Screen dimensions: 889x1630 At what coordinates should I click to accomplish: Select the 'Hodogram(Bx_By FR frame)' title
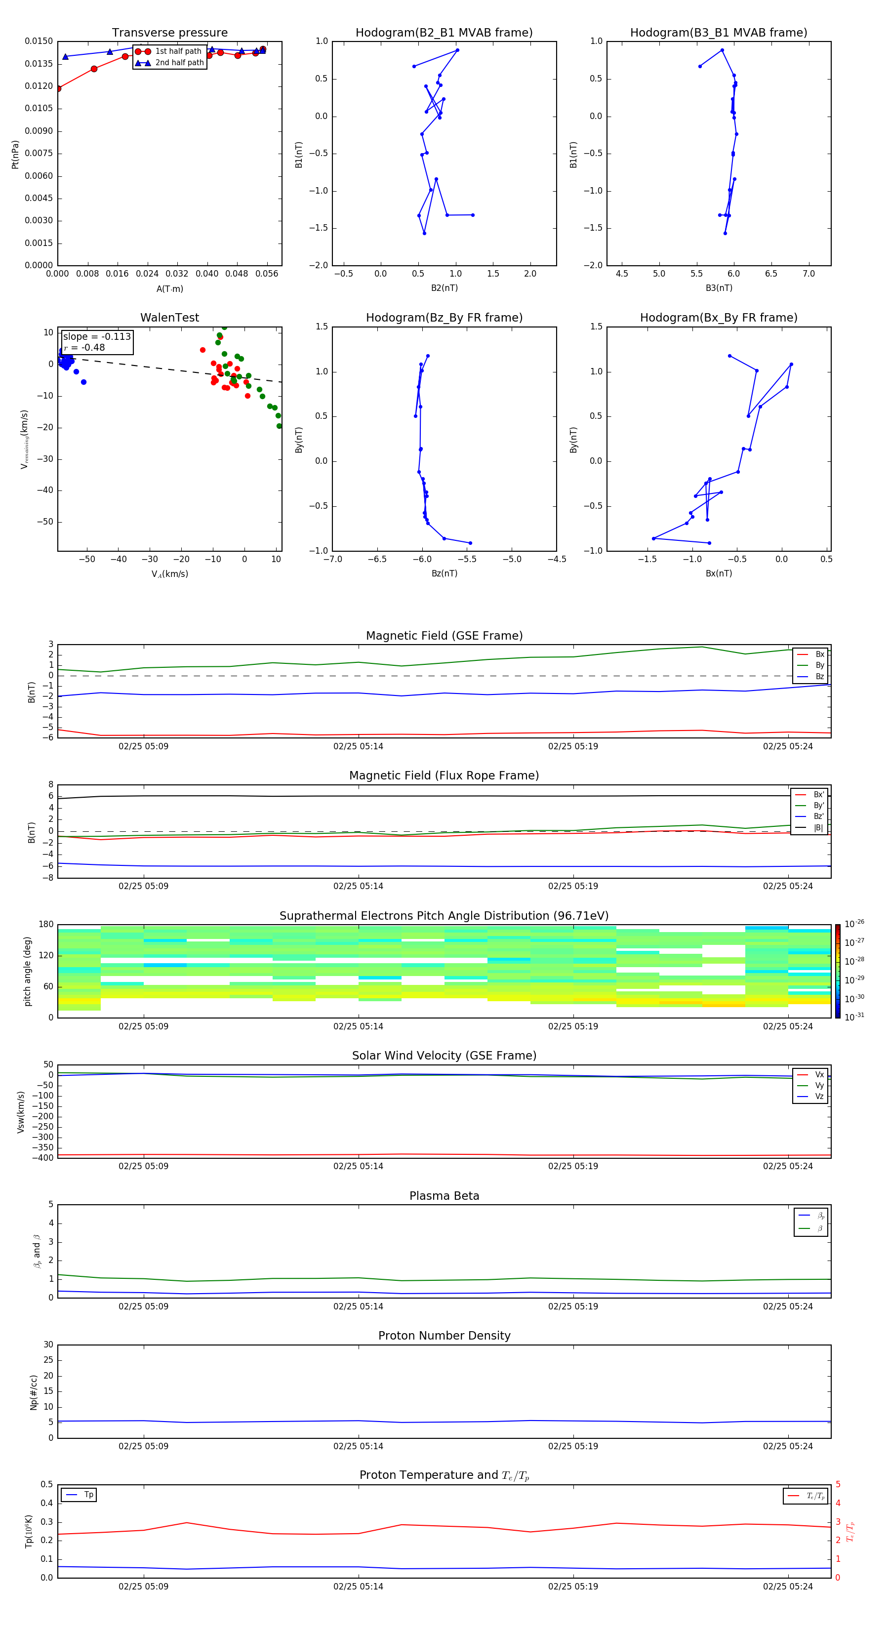[719, 318]
